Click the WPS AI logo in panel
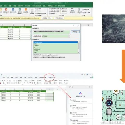This screenshot has height=125, width=125. [x=80, y=93]
